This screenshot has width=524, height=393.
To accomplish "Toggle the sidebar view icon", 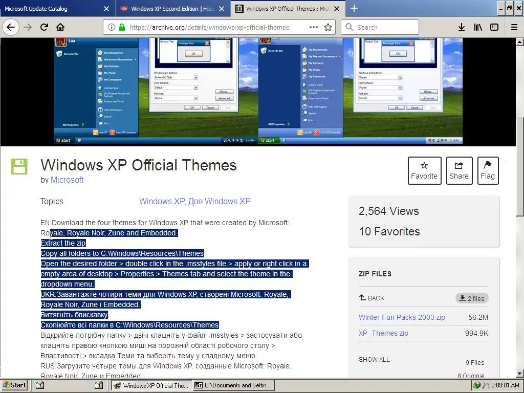I will tap(494, 28).
